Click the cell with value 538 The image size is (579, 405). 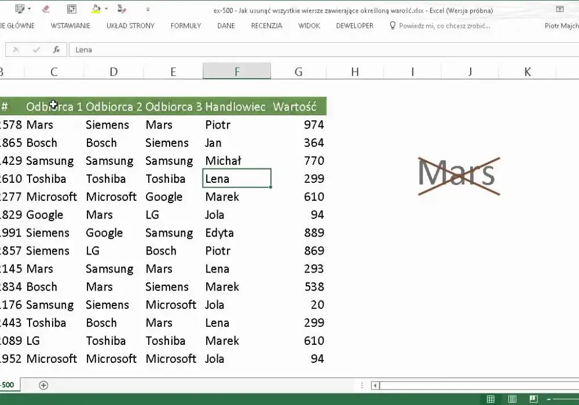pyautogui.click(x=298, y=286)
